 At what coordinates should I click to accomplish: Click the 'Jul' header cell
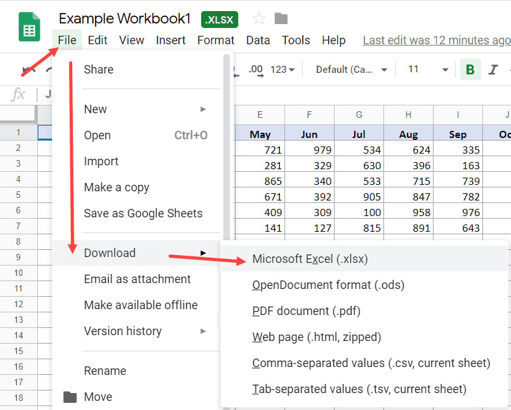[359, 134]
